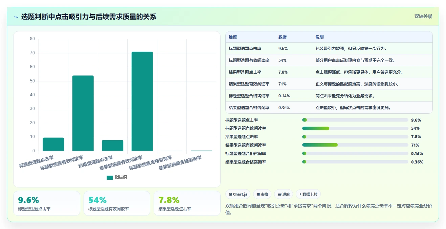Click the 结果型选题有效阅读率 label in the progress list
Viewport: 446px width, 229px height.
(246, 145)
